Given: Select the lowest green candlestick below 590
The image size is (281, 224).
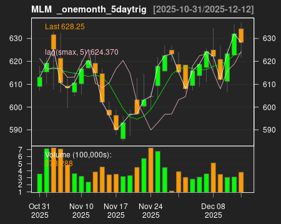Looking at the screenshot, I should point(123,131).
